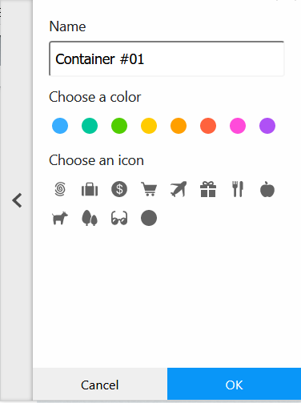Viewport: 301px width, 403px height.
Task: Select the green color swatch
Action: (x=119, y=126)
